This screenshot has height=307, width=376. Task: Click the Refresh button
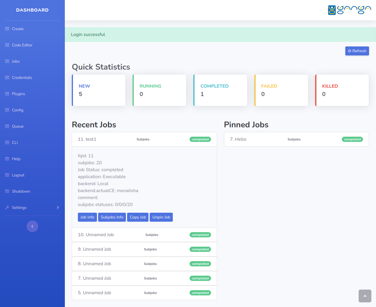tap(357, 51)
